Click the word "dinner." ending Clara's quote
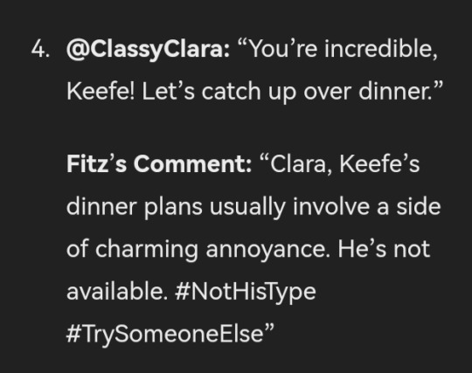The height and width of the screenshot is (373, 472). click(394, 92)
